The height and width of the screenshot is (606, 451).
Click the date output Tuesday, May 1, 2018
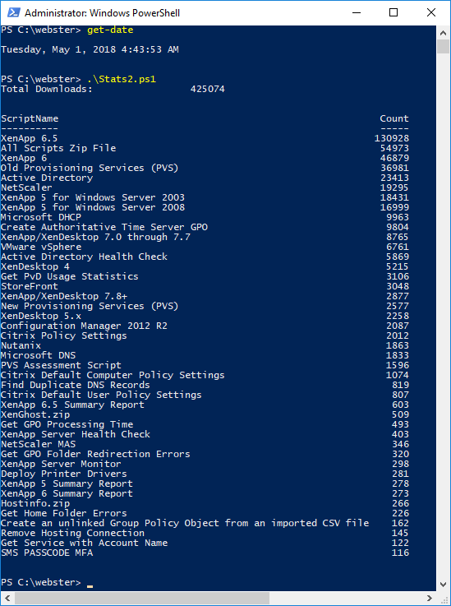(90, 49)
